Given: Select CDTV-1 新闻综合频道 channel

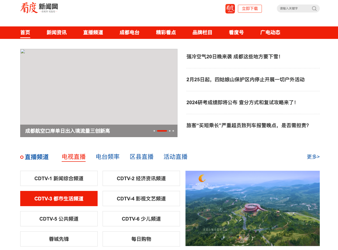Looking at the screenshot, I should [59, 178].
